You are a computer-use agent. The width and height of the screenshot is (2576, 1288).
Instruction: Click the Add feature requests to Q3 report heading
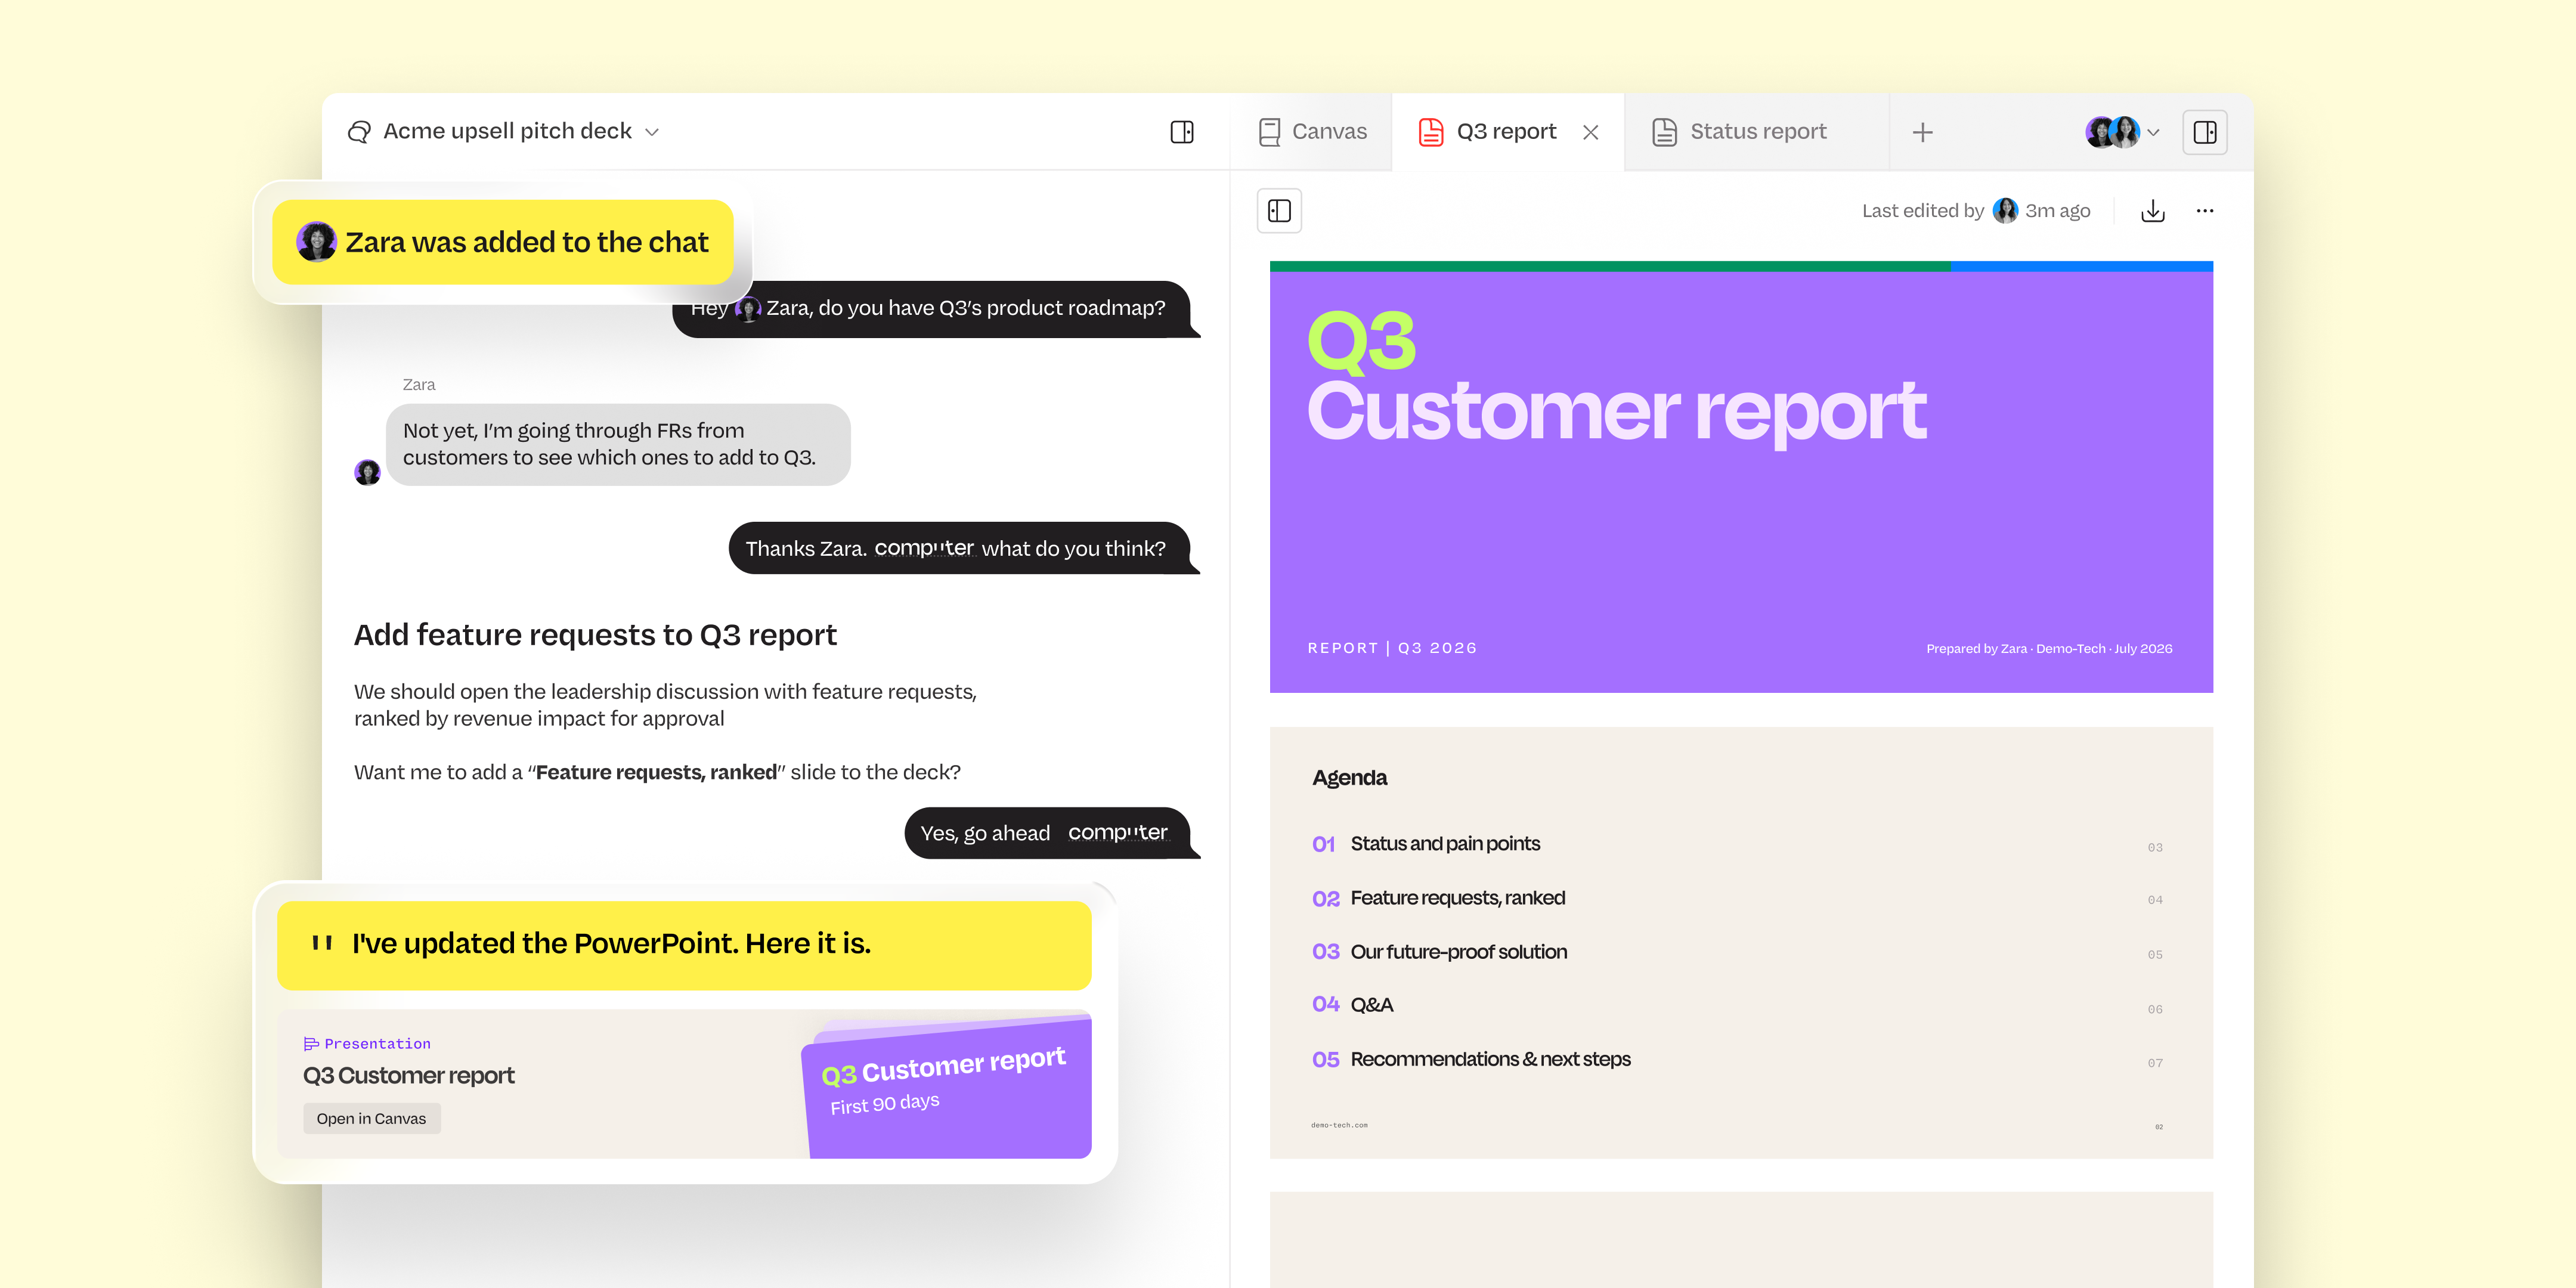[x=595, y=635]
